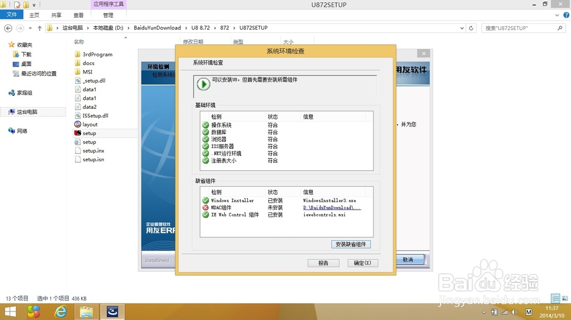Viewport: 571px width, 320px height.
Task: Expand hidden system tray icons
Action: click(x=484, y=312)
